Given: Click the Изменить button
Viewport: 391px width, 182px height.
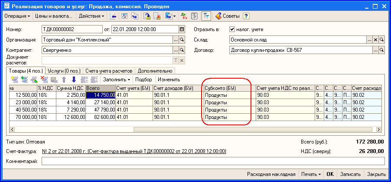Looking at the screenshot, I should coord(169,80).
